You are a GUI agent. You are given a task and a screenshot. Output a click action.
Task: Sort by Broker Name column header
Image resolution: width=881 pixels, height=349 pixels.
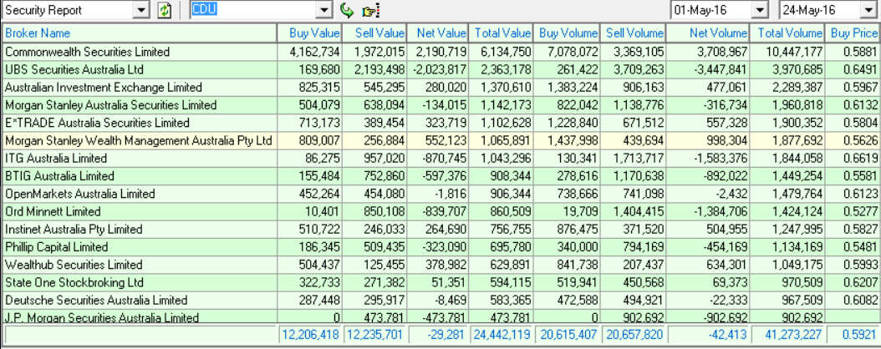140,33
